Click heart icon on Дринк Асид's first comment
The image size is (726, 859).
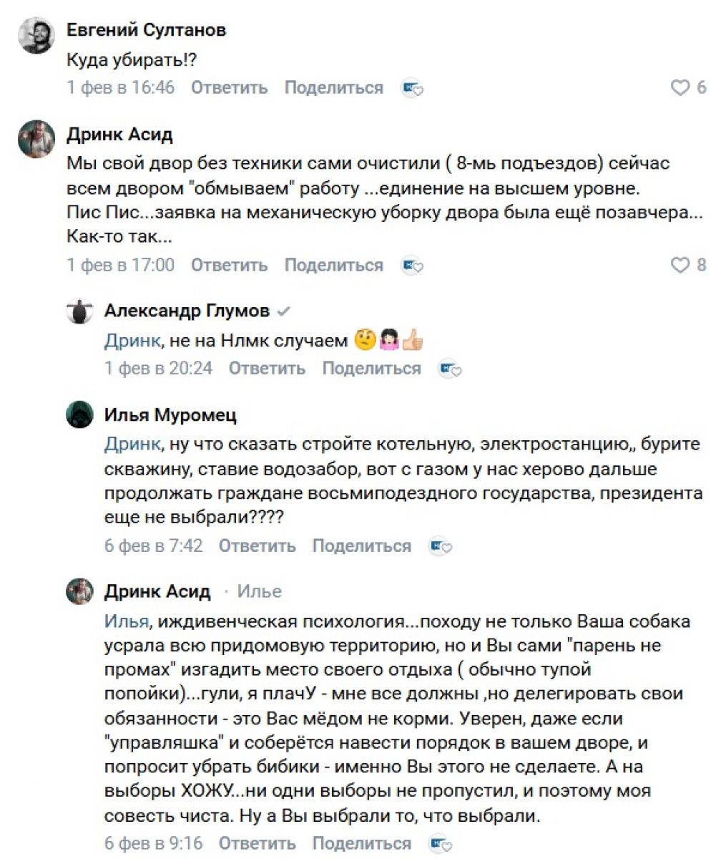click(680, 266)
